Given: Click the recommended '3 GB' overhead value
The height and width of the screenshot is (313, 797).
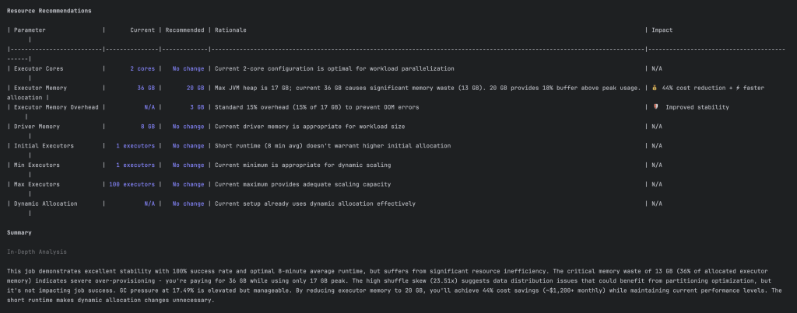Looking at the screenshot, I should [x=197, y=107].
